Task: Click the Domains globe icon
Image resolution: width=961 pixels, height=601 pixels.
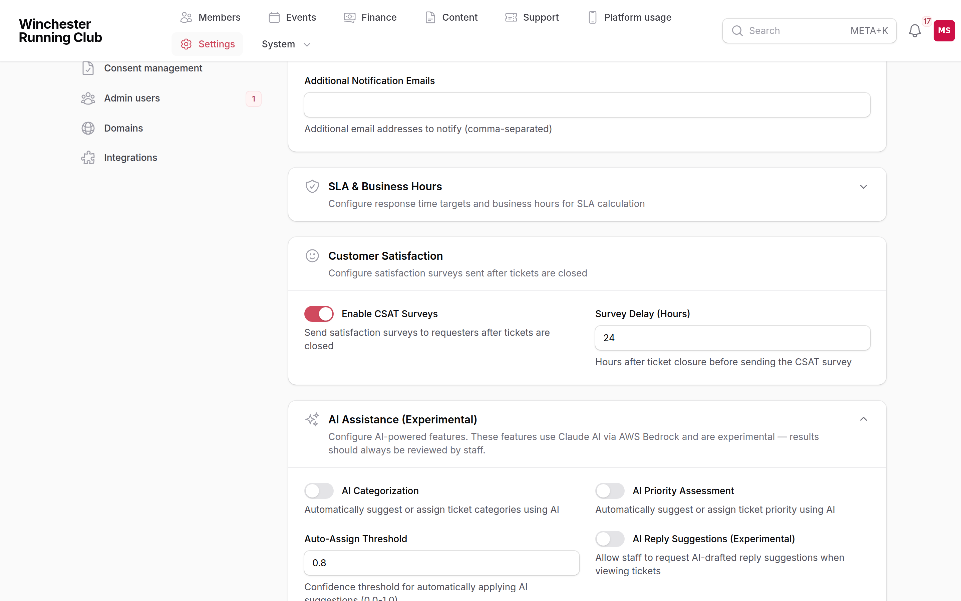Action: tap(88, 128)
